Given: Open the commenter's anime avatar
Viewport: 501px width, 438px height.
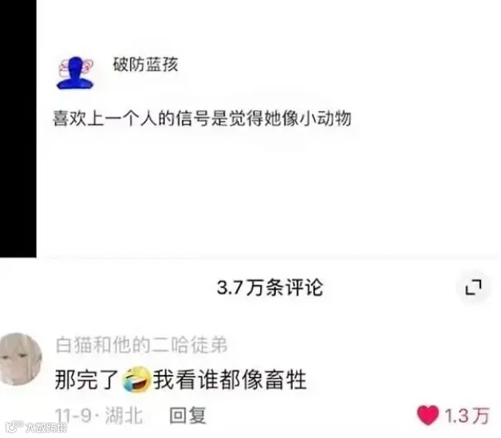Looking at the screenshot, I should coord(20,359).
